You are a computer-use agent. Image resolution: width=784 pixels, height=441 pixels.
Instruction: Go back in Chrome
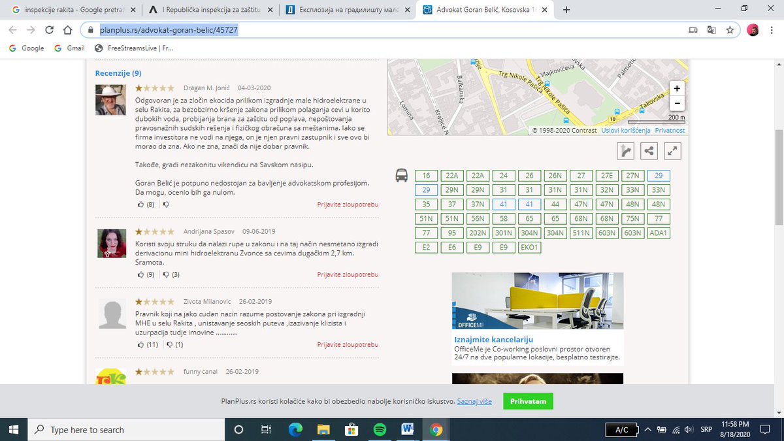(14, 30)
